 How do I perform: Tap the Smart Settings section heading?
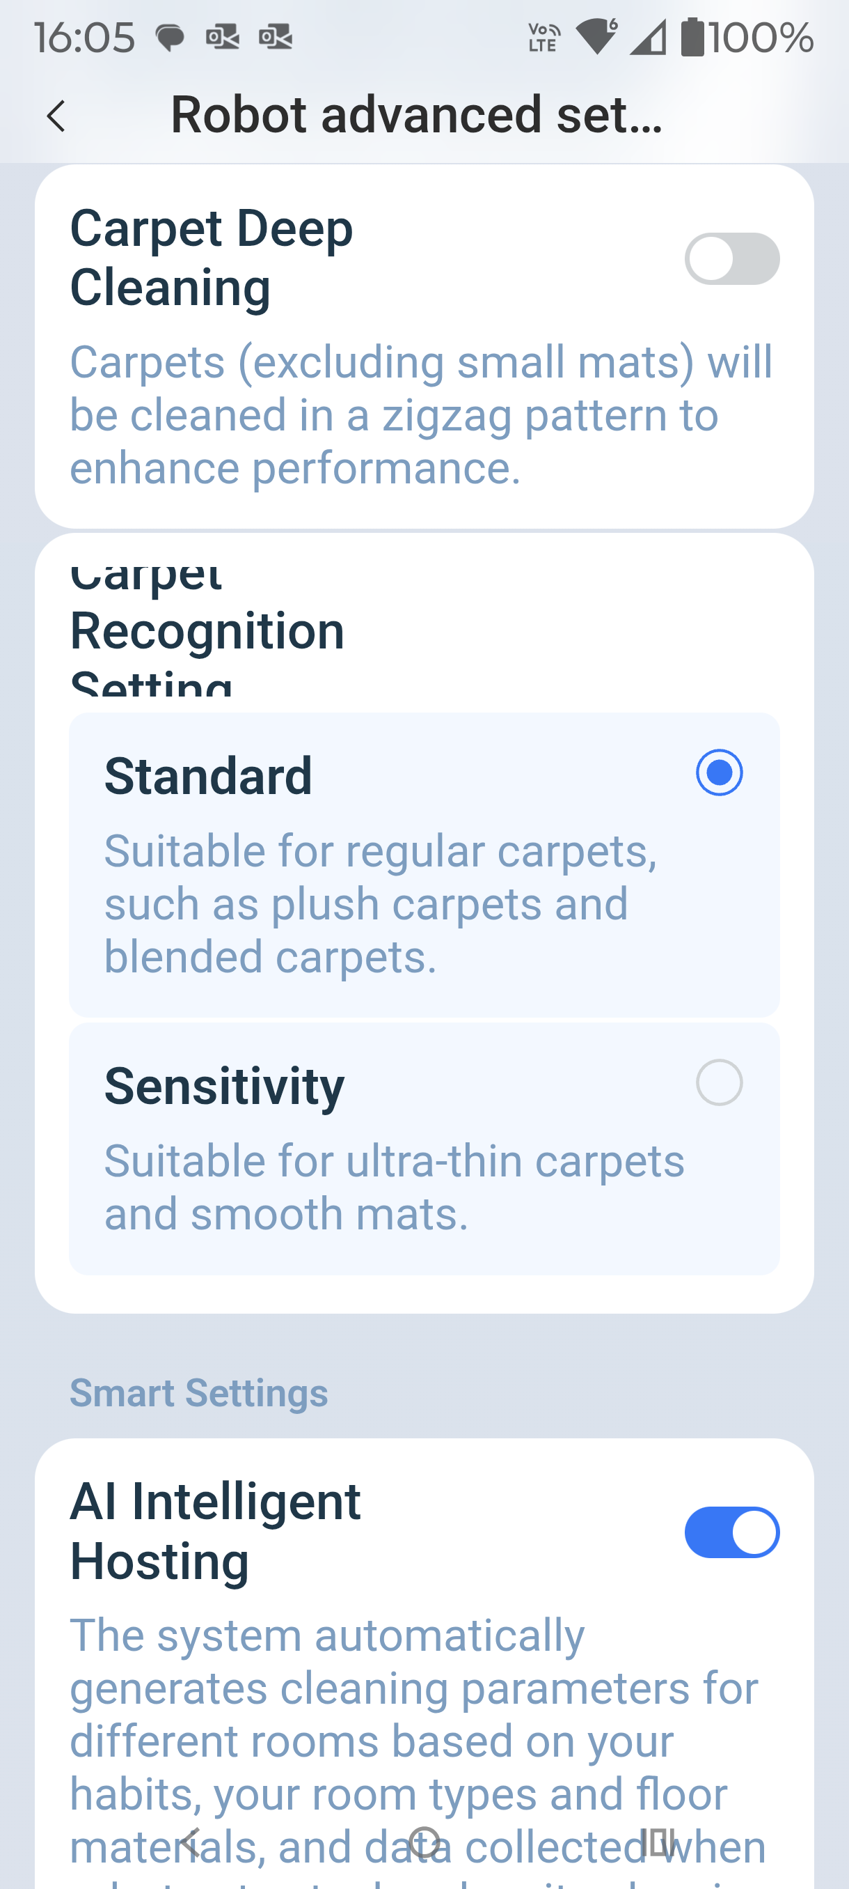click(198, 1392)
